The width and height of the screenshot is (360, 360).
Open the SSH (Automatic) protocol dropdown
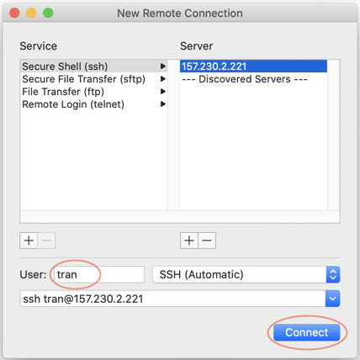[246, 274]
